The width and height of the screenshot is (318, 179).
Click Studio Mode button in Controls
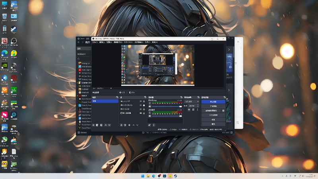point(213,115)
